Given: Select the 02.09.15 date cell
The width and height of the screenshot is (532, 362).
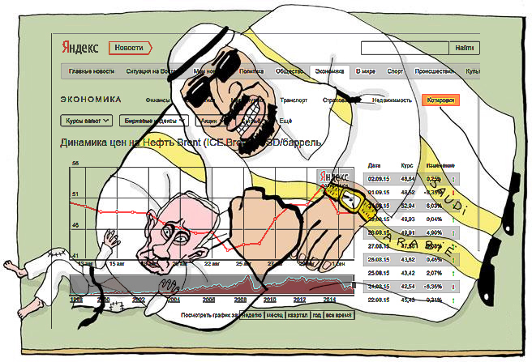Looking at the screenshot, I should 379,179.
